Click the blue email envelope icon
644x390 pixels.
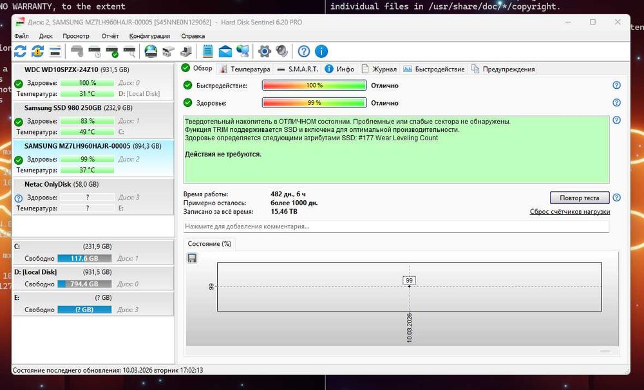click(225, 51)
